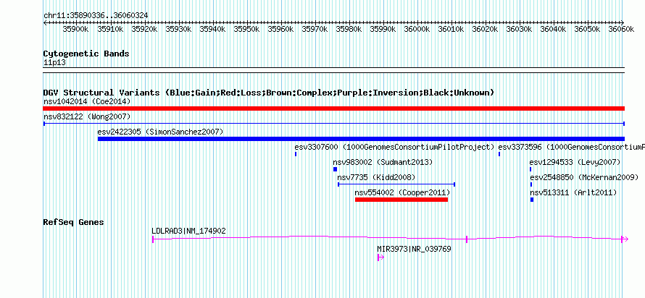The image size is (645, 298).
Task: Click the LDLRAD3 gene intron line
Action: pos(309,237)
